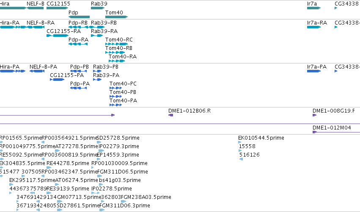
Task: Select the Tom40-RB transcript label
Action: [119, 48]
